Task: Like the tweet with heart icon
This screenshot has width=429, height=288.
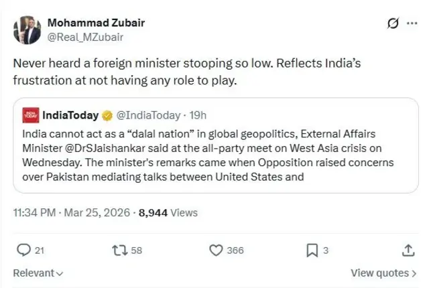Action: [x=216, y=250]
